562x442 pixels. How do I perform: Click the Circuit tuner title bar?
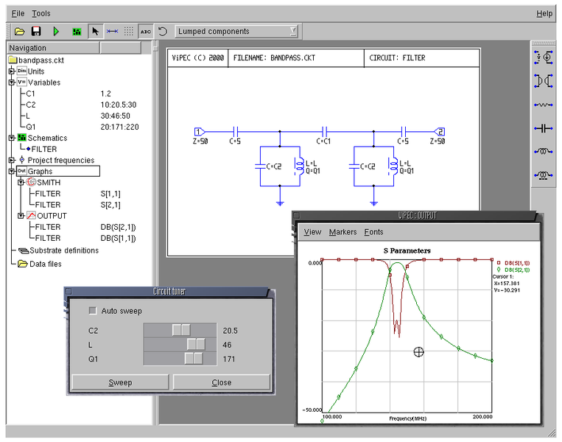[x=169, y=291]
